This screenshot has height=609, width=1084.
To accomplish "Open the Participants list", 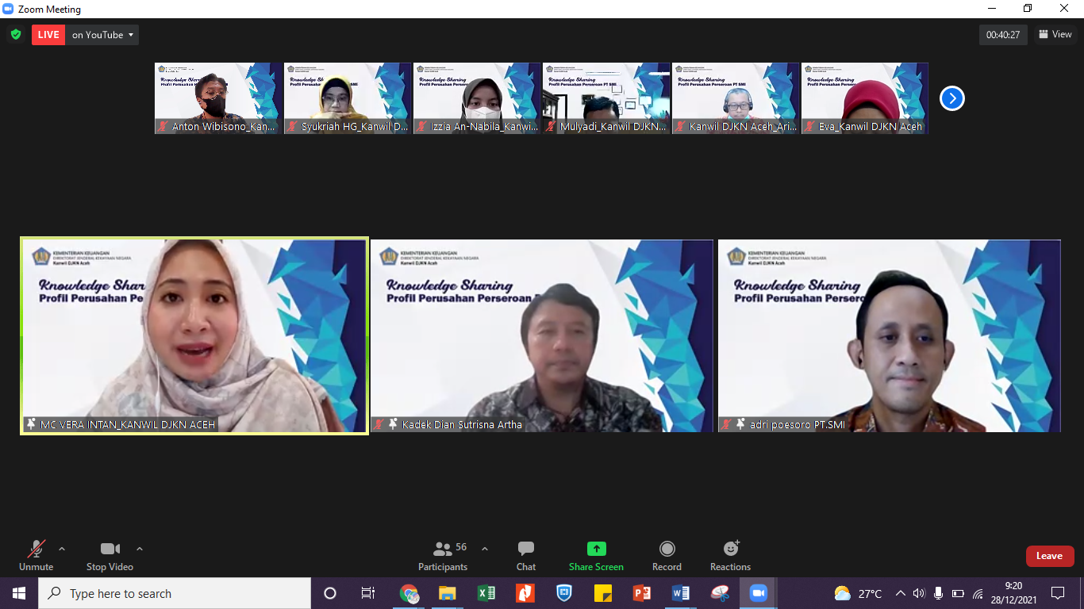I will (x=443, y=555).
